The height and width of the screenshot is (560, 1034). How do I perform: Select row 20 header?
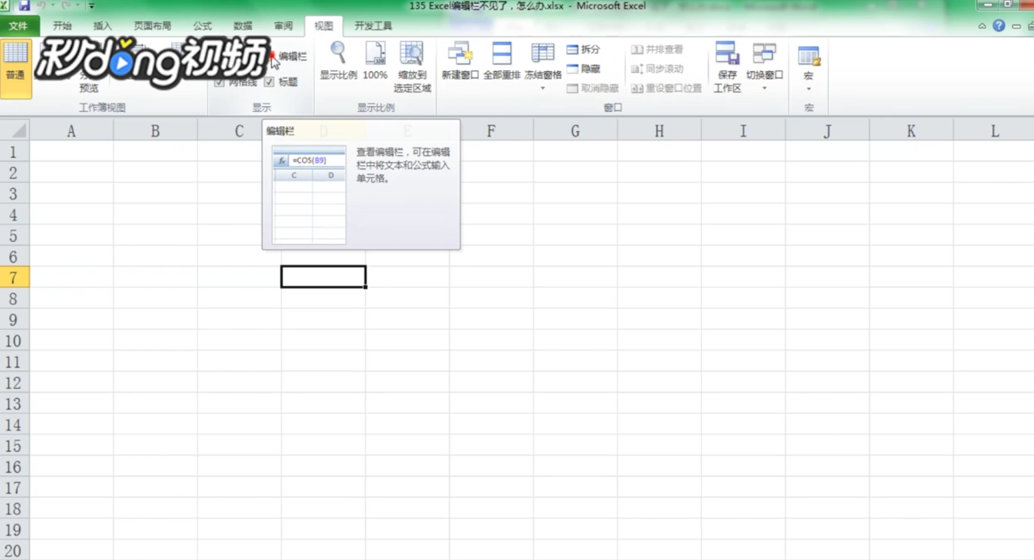pos(14,551)
